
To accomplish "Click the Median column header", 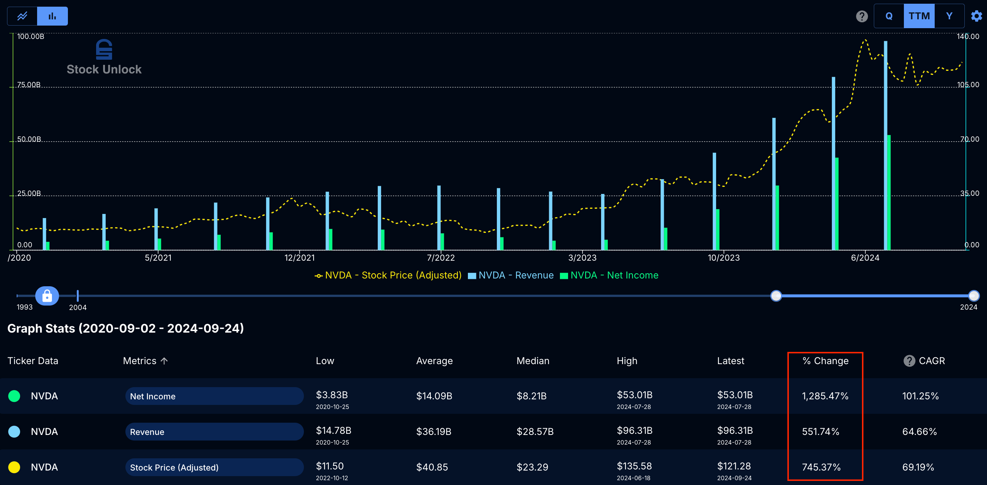I will click(x=533, y=361).
